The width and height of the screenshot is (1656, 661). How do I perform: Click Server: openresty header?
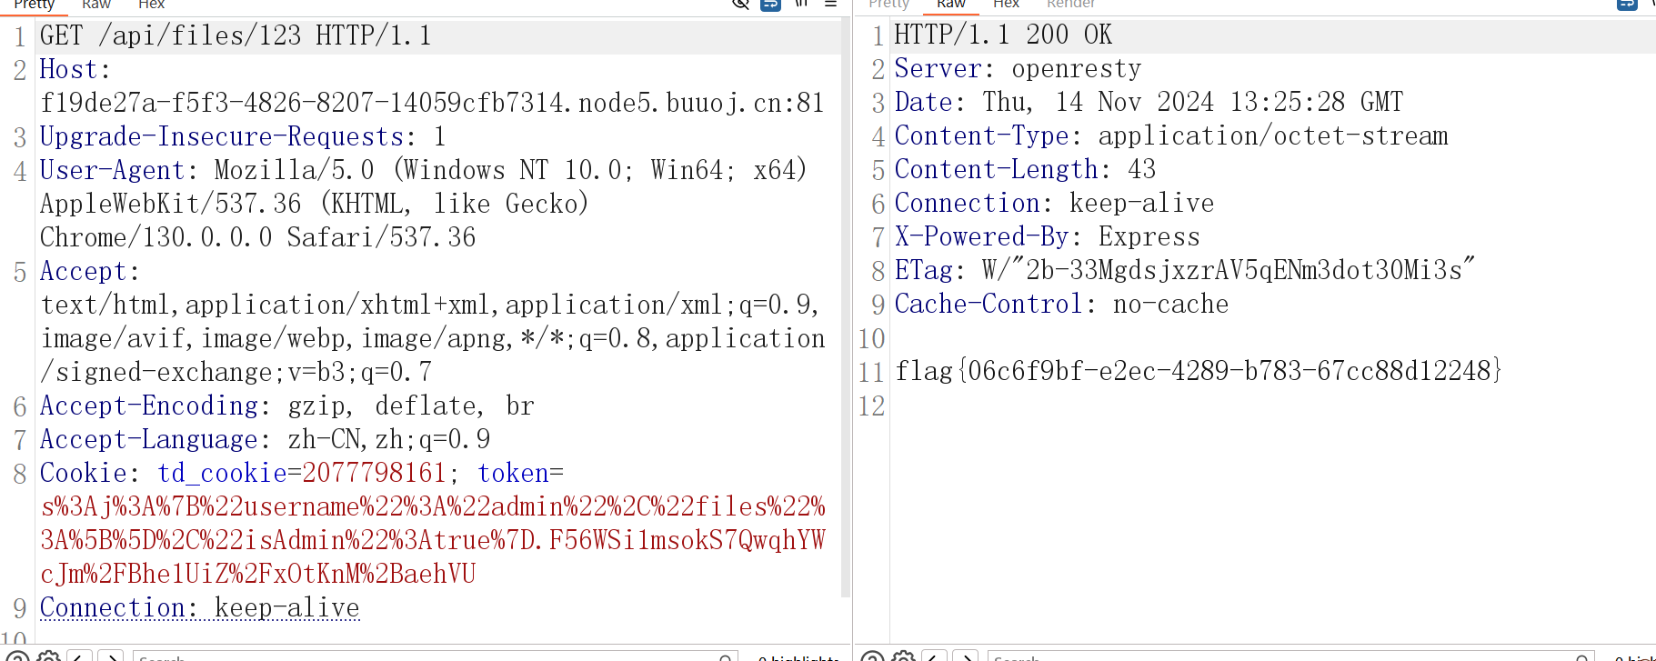click(1018, 69)
